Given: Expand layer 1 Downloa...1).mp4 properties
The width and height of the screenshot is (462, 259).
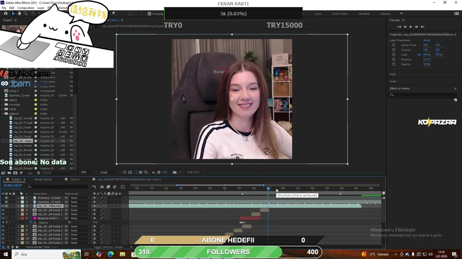Looking at the screenshot, I should (19, 198).
